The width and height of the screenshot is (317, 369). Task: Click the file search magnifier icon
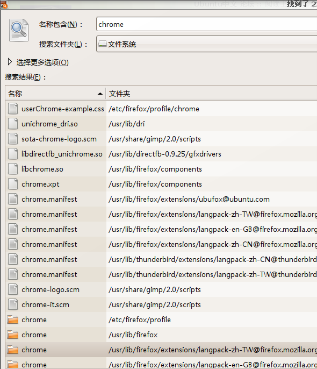pos(19,30)
